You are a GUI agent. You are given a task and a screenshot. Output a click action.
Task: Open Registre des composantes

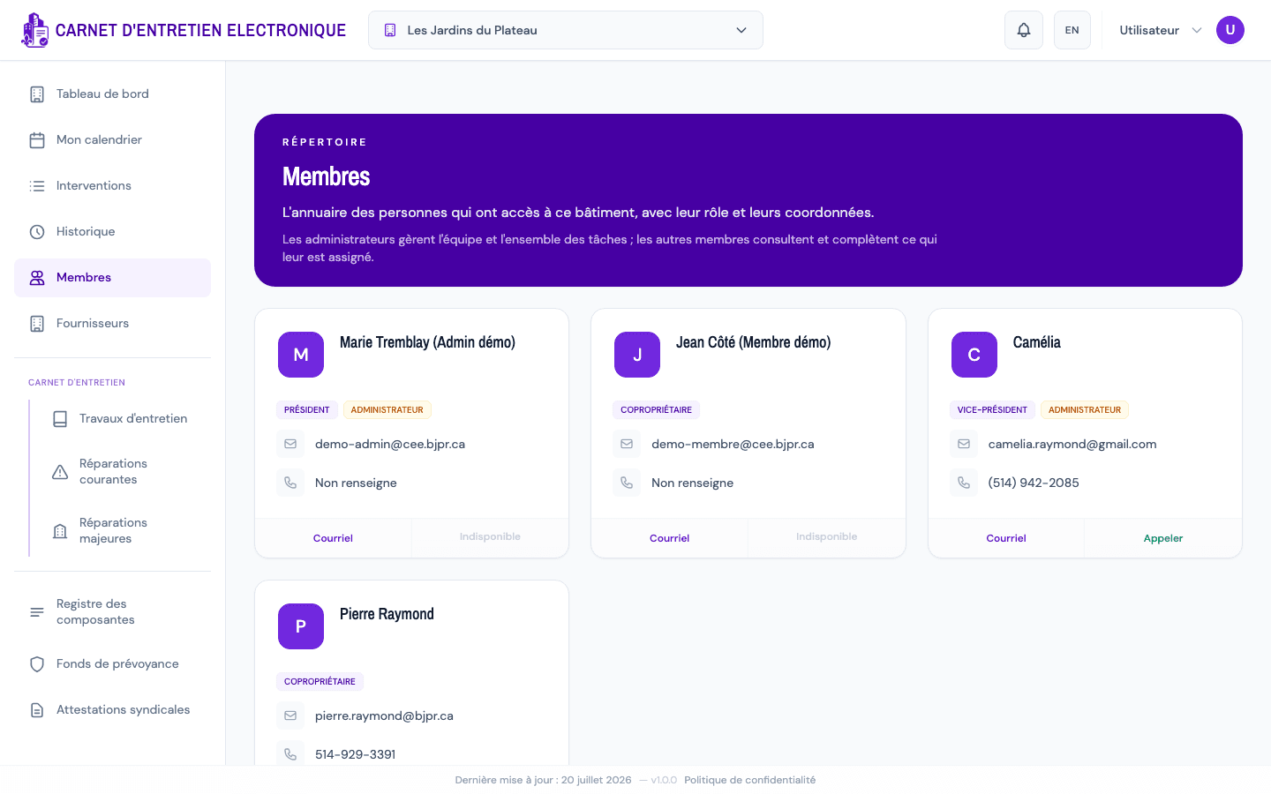pyautogui.click(x=112, y=612)
